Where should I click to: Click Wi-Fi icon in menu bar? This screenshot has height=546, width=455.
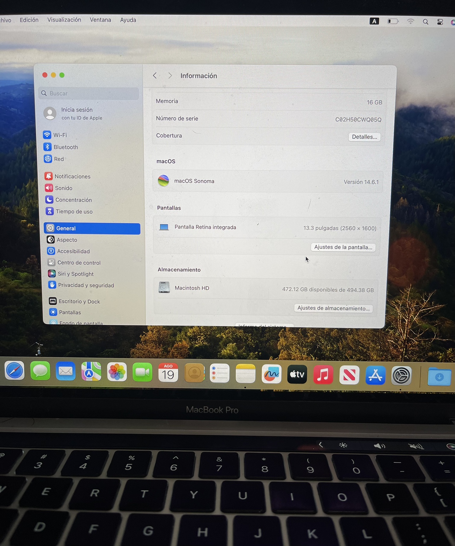pos(410,22)
